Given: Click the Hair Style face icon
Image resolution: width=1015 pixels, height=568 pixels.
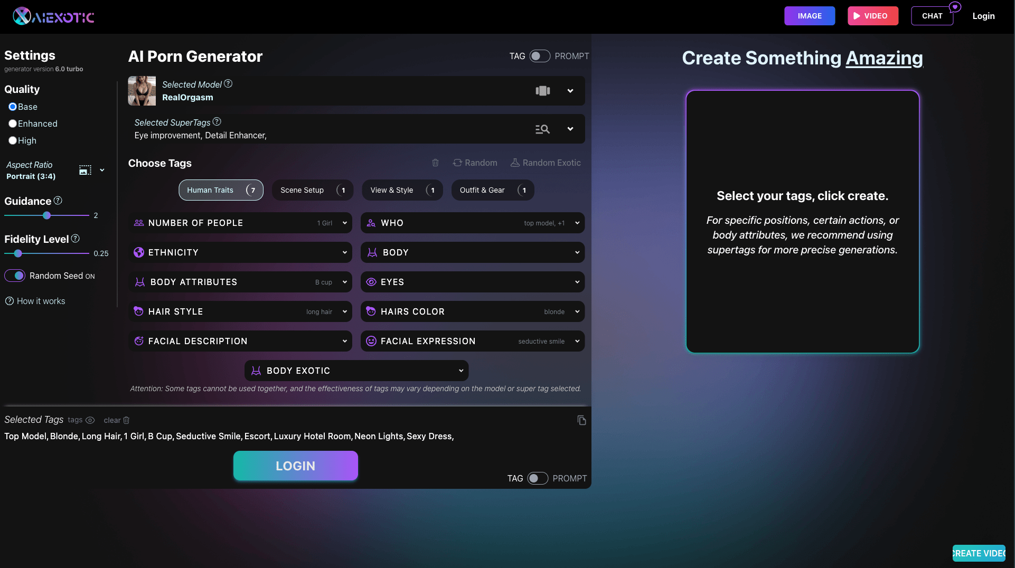Looking at the screenshot, I should [139, 311].
